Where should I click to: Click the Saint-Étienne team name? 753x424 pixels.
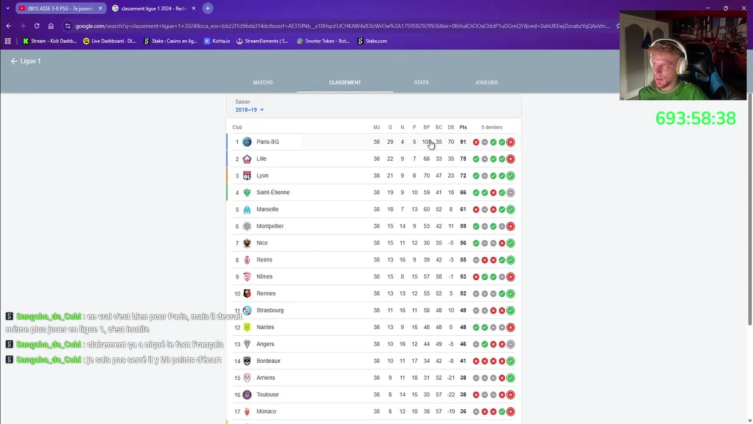click(x=273, y=193)
